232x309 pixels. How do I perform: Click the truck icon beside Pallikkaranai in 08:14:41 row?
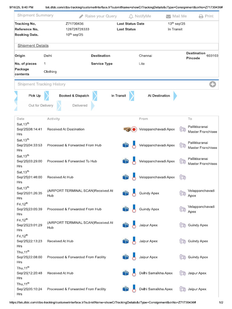pos(182,129)
